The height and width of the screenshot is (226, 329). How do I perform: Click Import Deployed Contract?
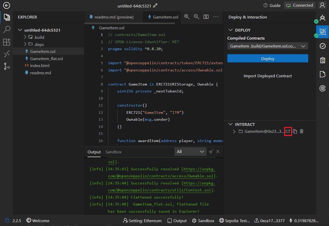[267, 76]
